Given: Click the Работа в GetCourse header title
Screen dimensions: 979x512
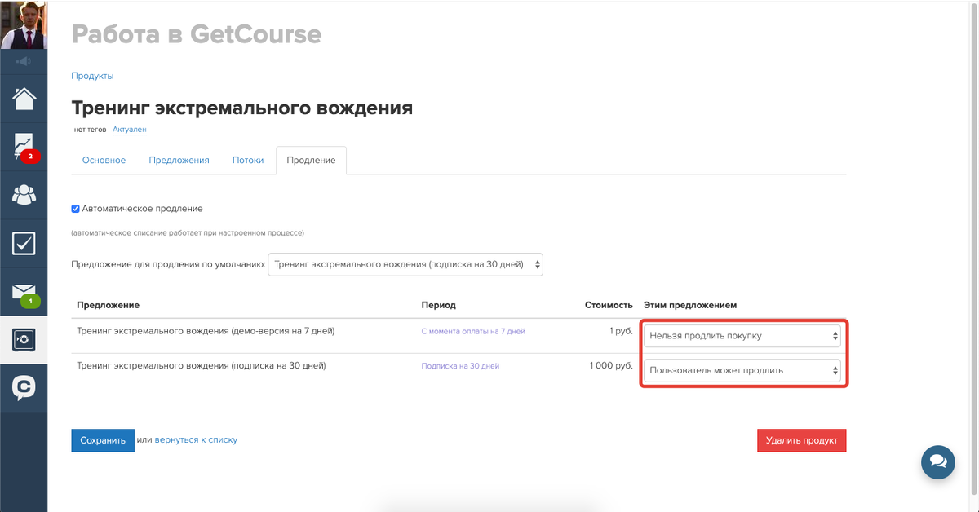Looking at the screenshot, I should pyautogui.click(x=197, y=34).
